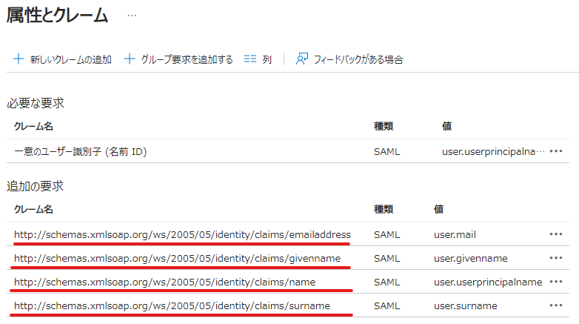The width and height of the screenshot is (579, 324).
Task: Open the more options menu for the emailaddress claim
Action: click(556, 234)
